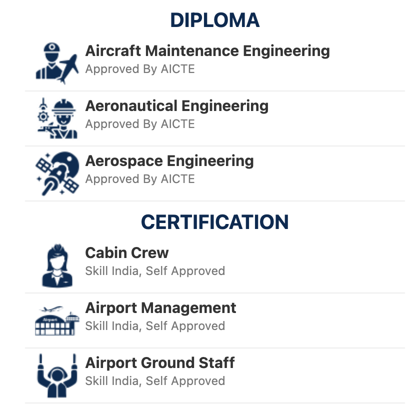Screen dimensions: 406x414
Task: Click 'Approved By AICTE' under Aeronautical Engineering
Action: coord(140,124)
